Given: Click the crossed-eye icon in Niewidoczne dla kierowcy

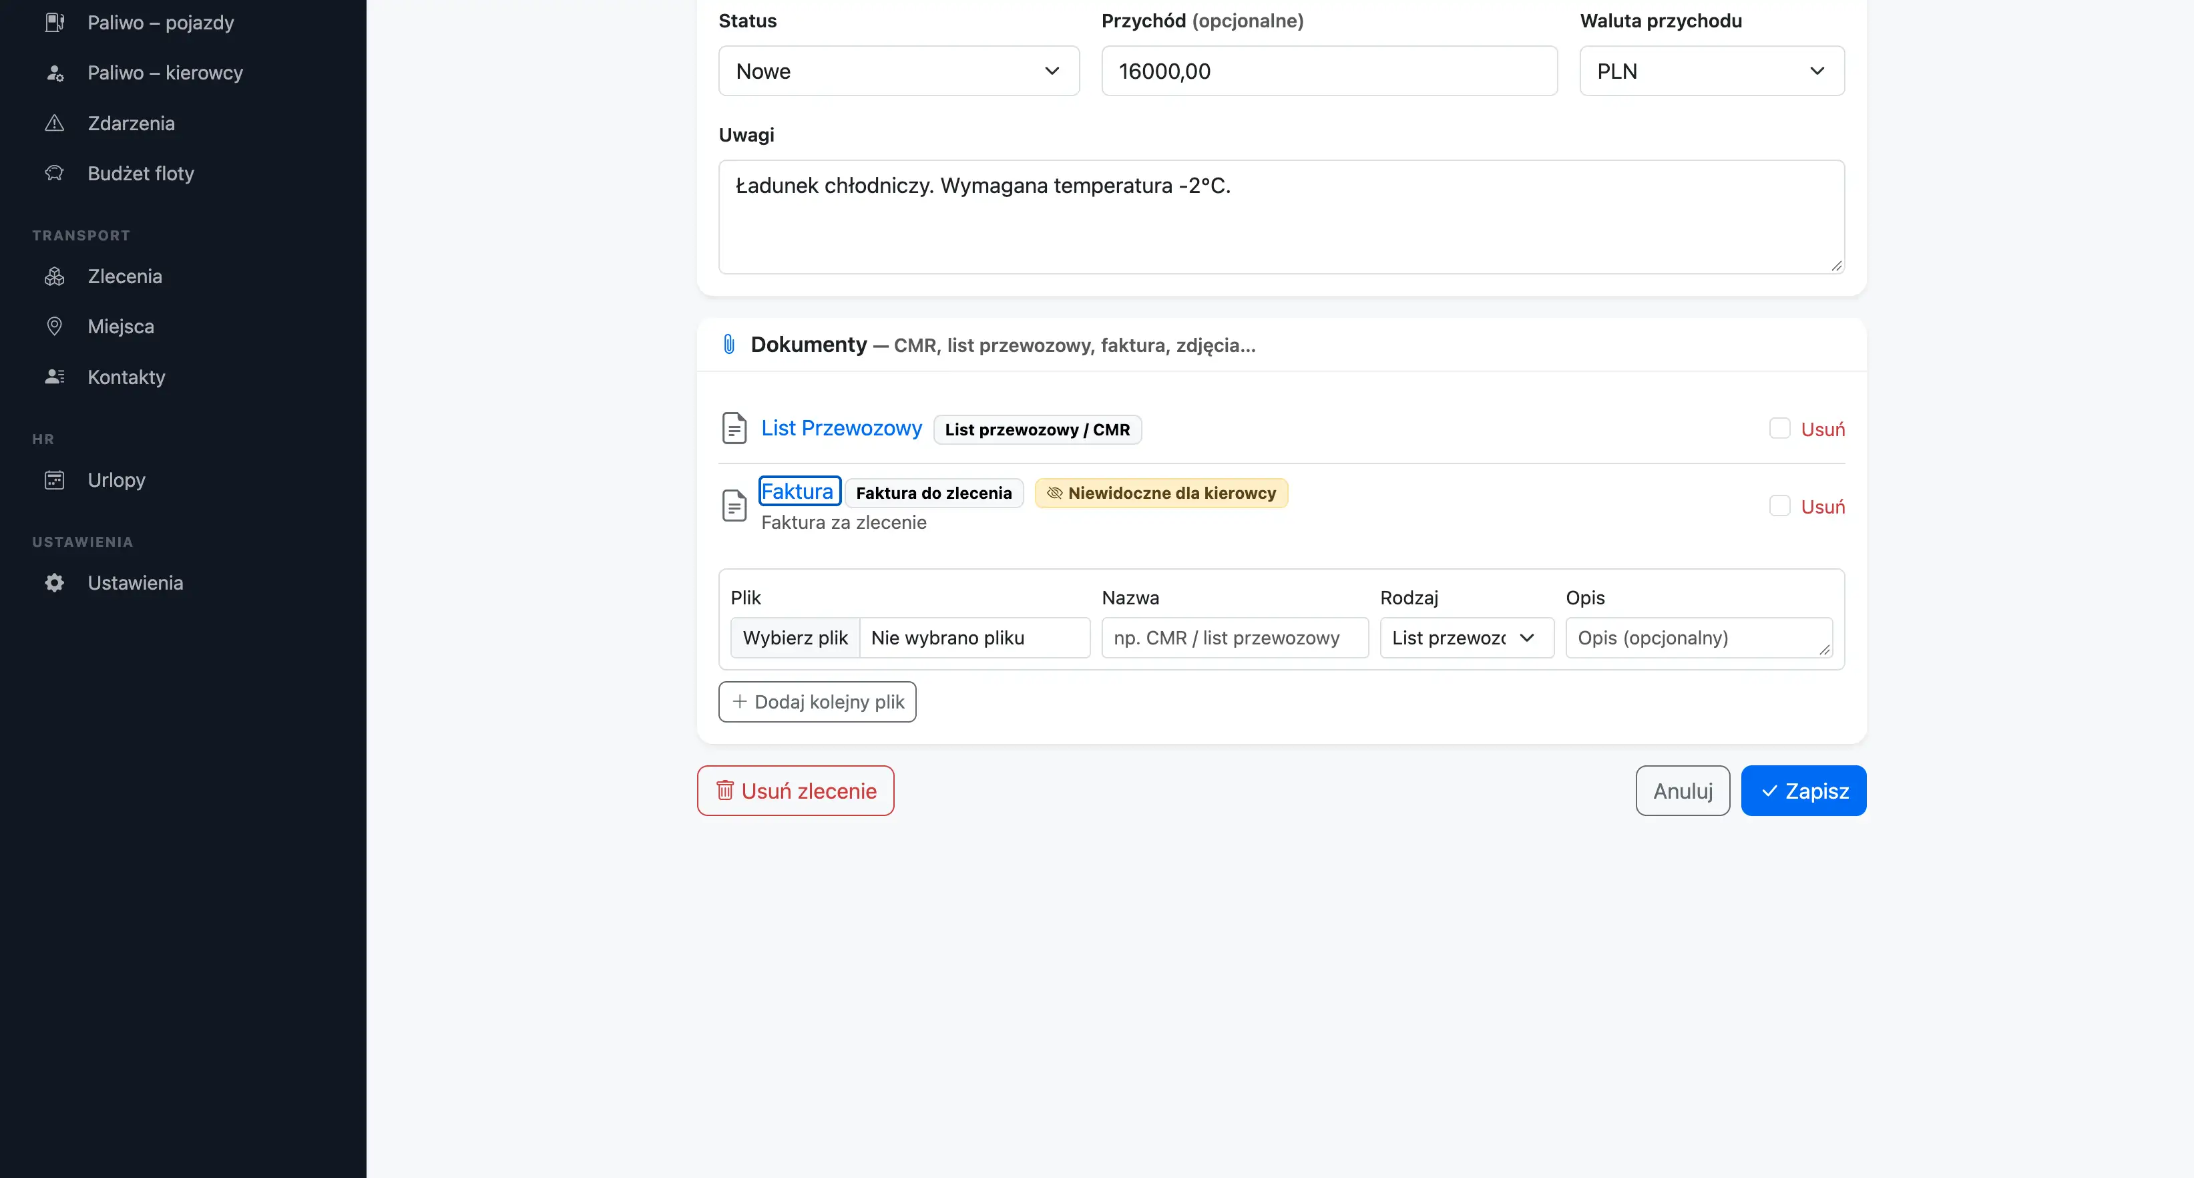Looking at the screenshot, I should click(x=1054, y=494).
